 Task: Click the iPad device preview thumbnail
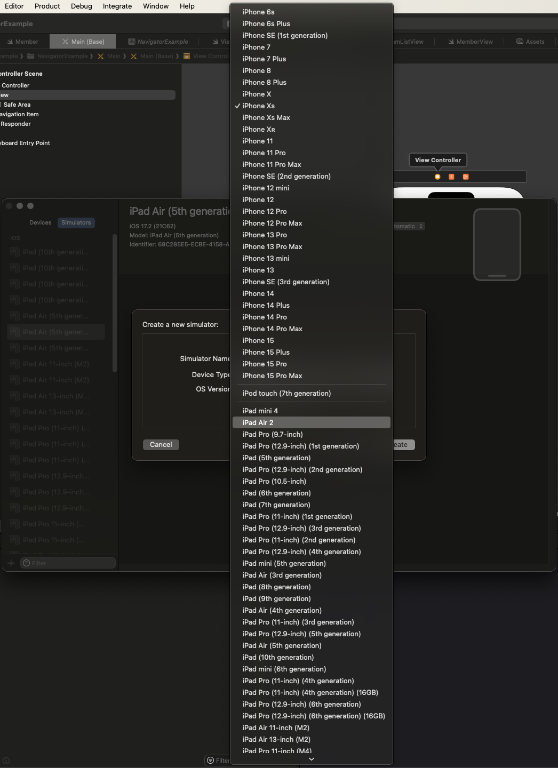coord(497,244)
